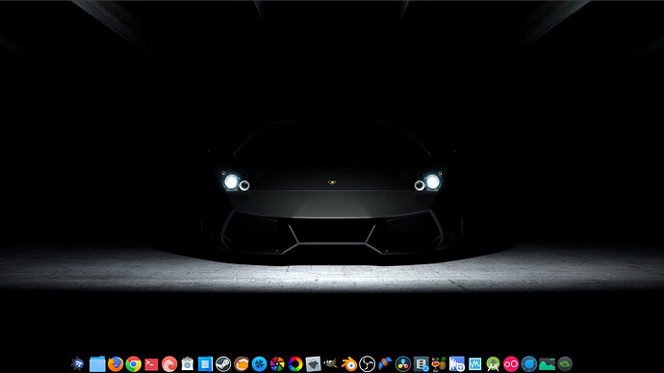664x373 pixels.
Task: Open the Software store shopping bag icon
Action: pos(188,363)
